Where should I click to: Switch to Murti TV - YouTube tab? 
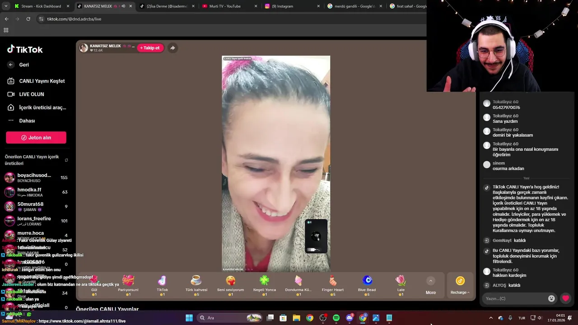click(x=229, y=6)
